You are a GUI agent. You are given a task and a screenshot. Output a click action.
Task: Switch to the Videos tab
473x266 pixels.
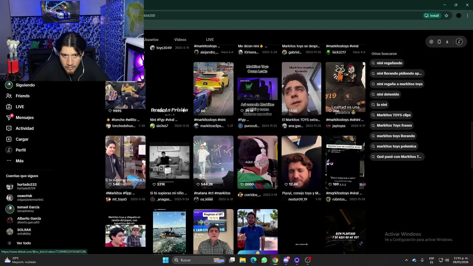[180, 40]
